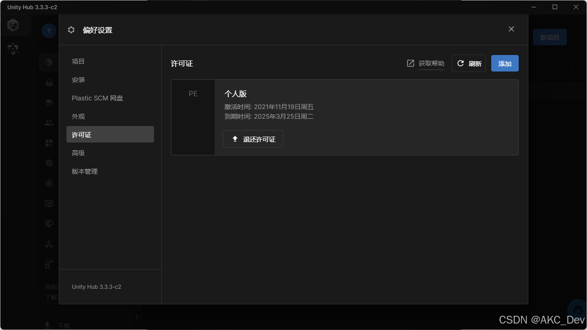Click the gear icon beside 偏好设置

click(71, 30)
